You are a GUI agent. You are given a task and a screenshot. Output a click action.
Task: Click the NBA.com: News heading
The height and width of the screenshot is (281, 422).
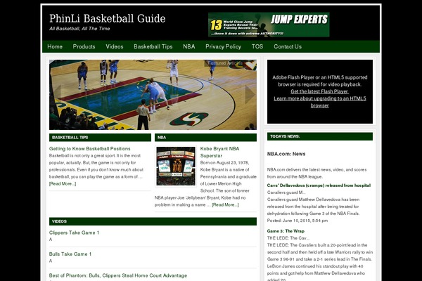click(286, 154)
